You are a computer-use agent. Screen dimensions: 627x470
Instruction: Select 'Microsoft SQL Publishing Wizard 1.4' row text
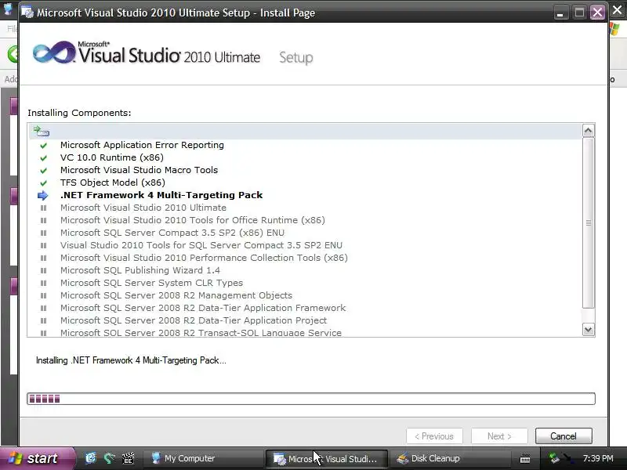140,270
